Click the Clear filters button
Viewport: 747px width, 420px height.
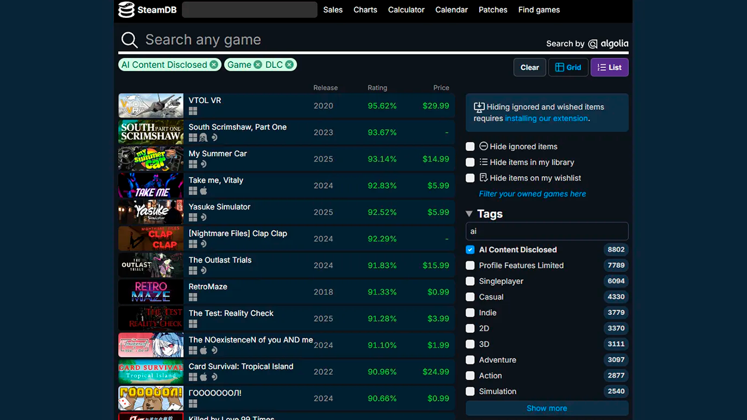[x=530, y=67]
